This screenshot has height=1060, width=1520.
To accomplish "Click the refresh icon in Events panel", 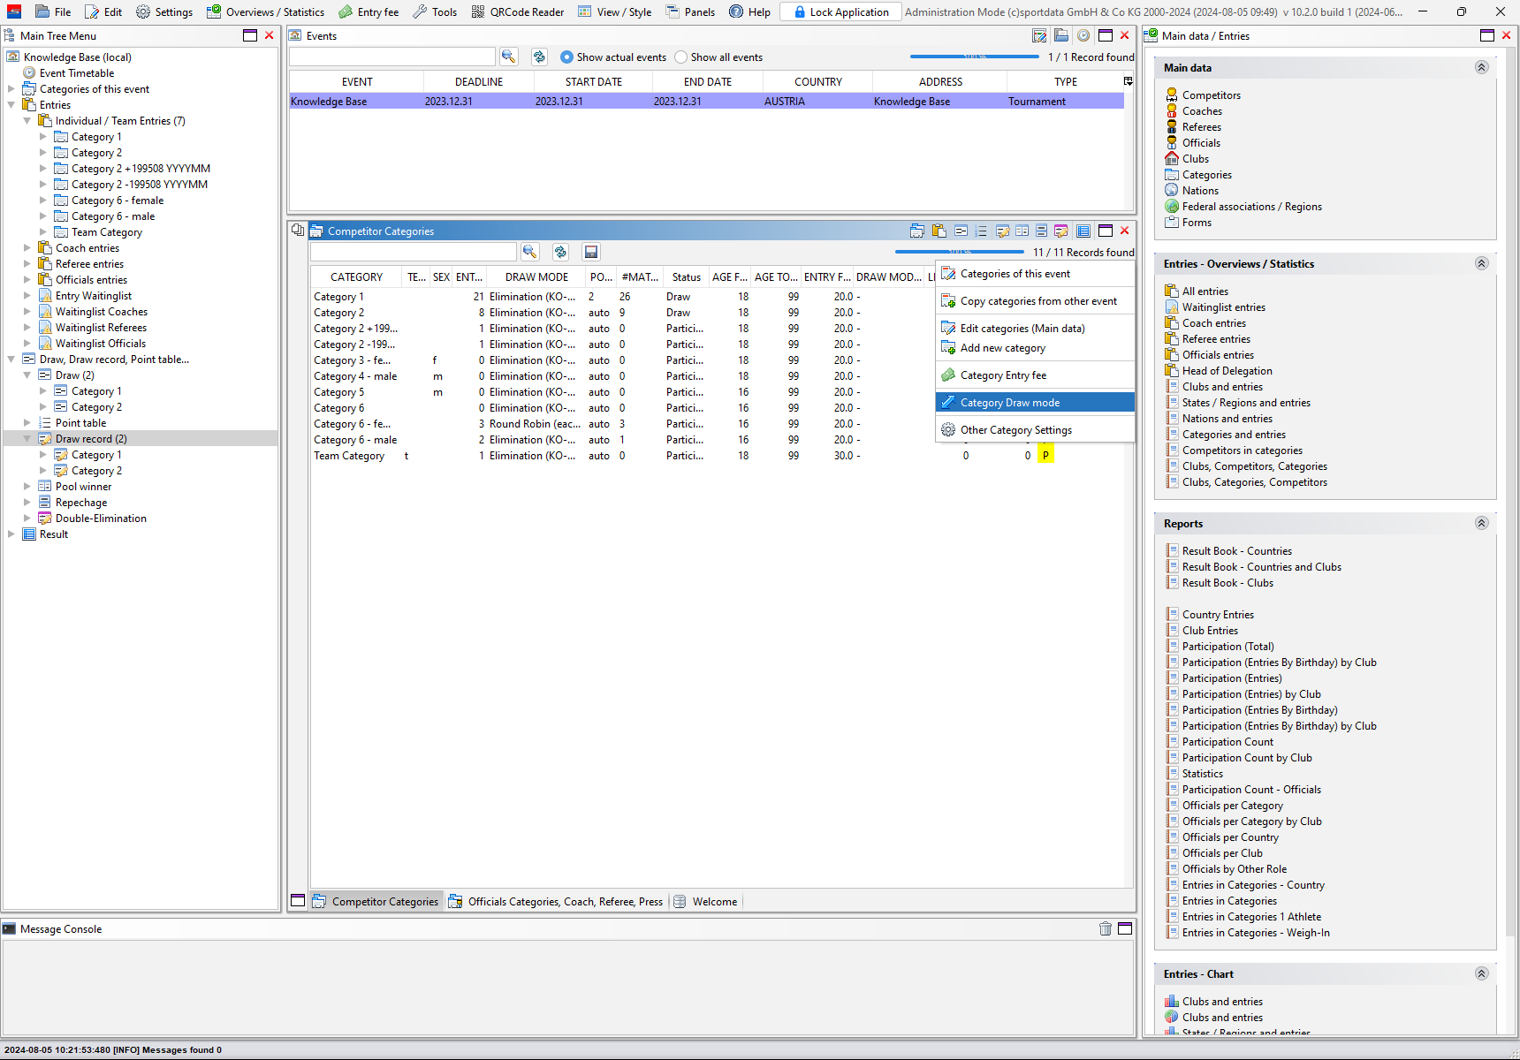I will pos(539,57).
